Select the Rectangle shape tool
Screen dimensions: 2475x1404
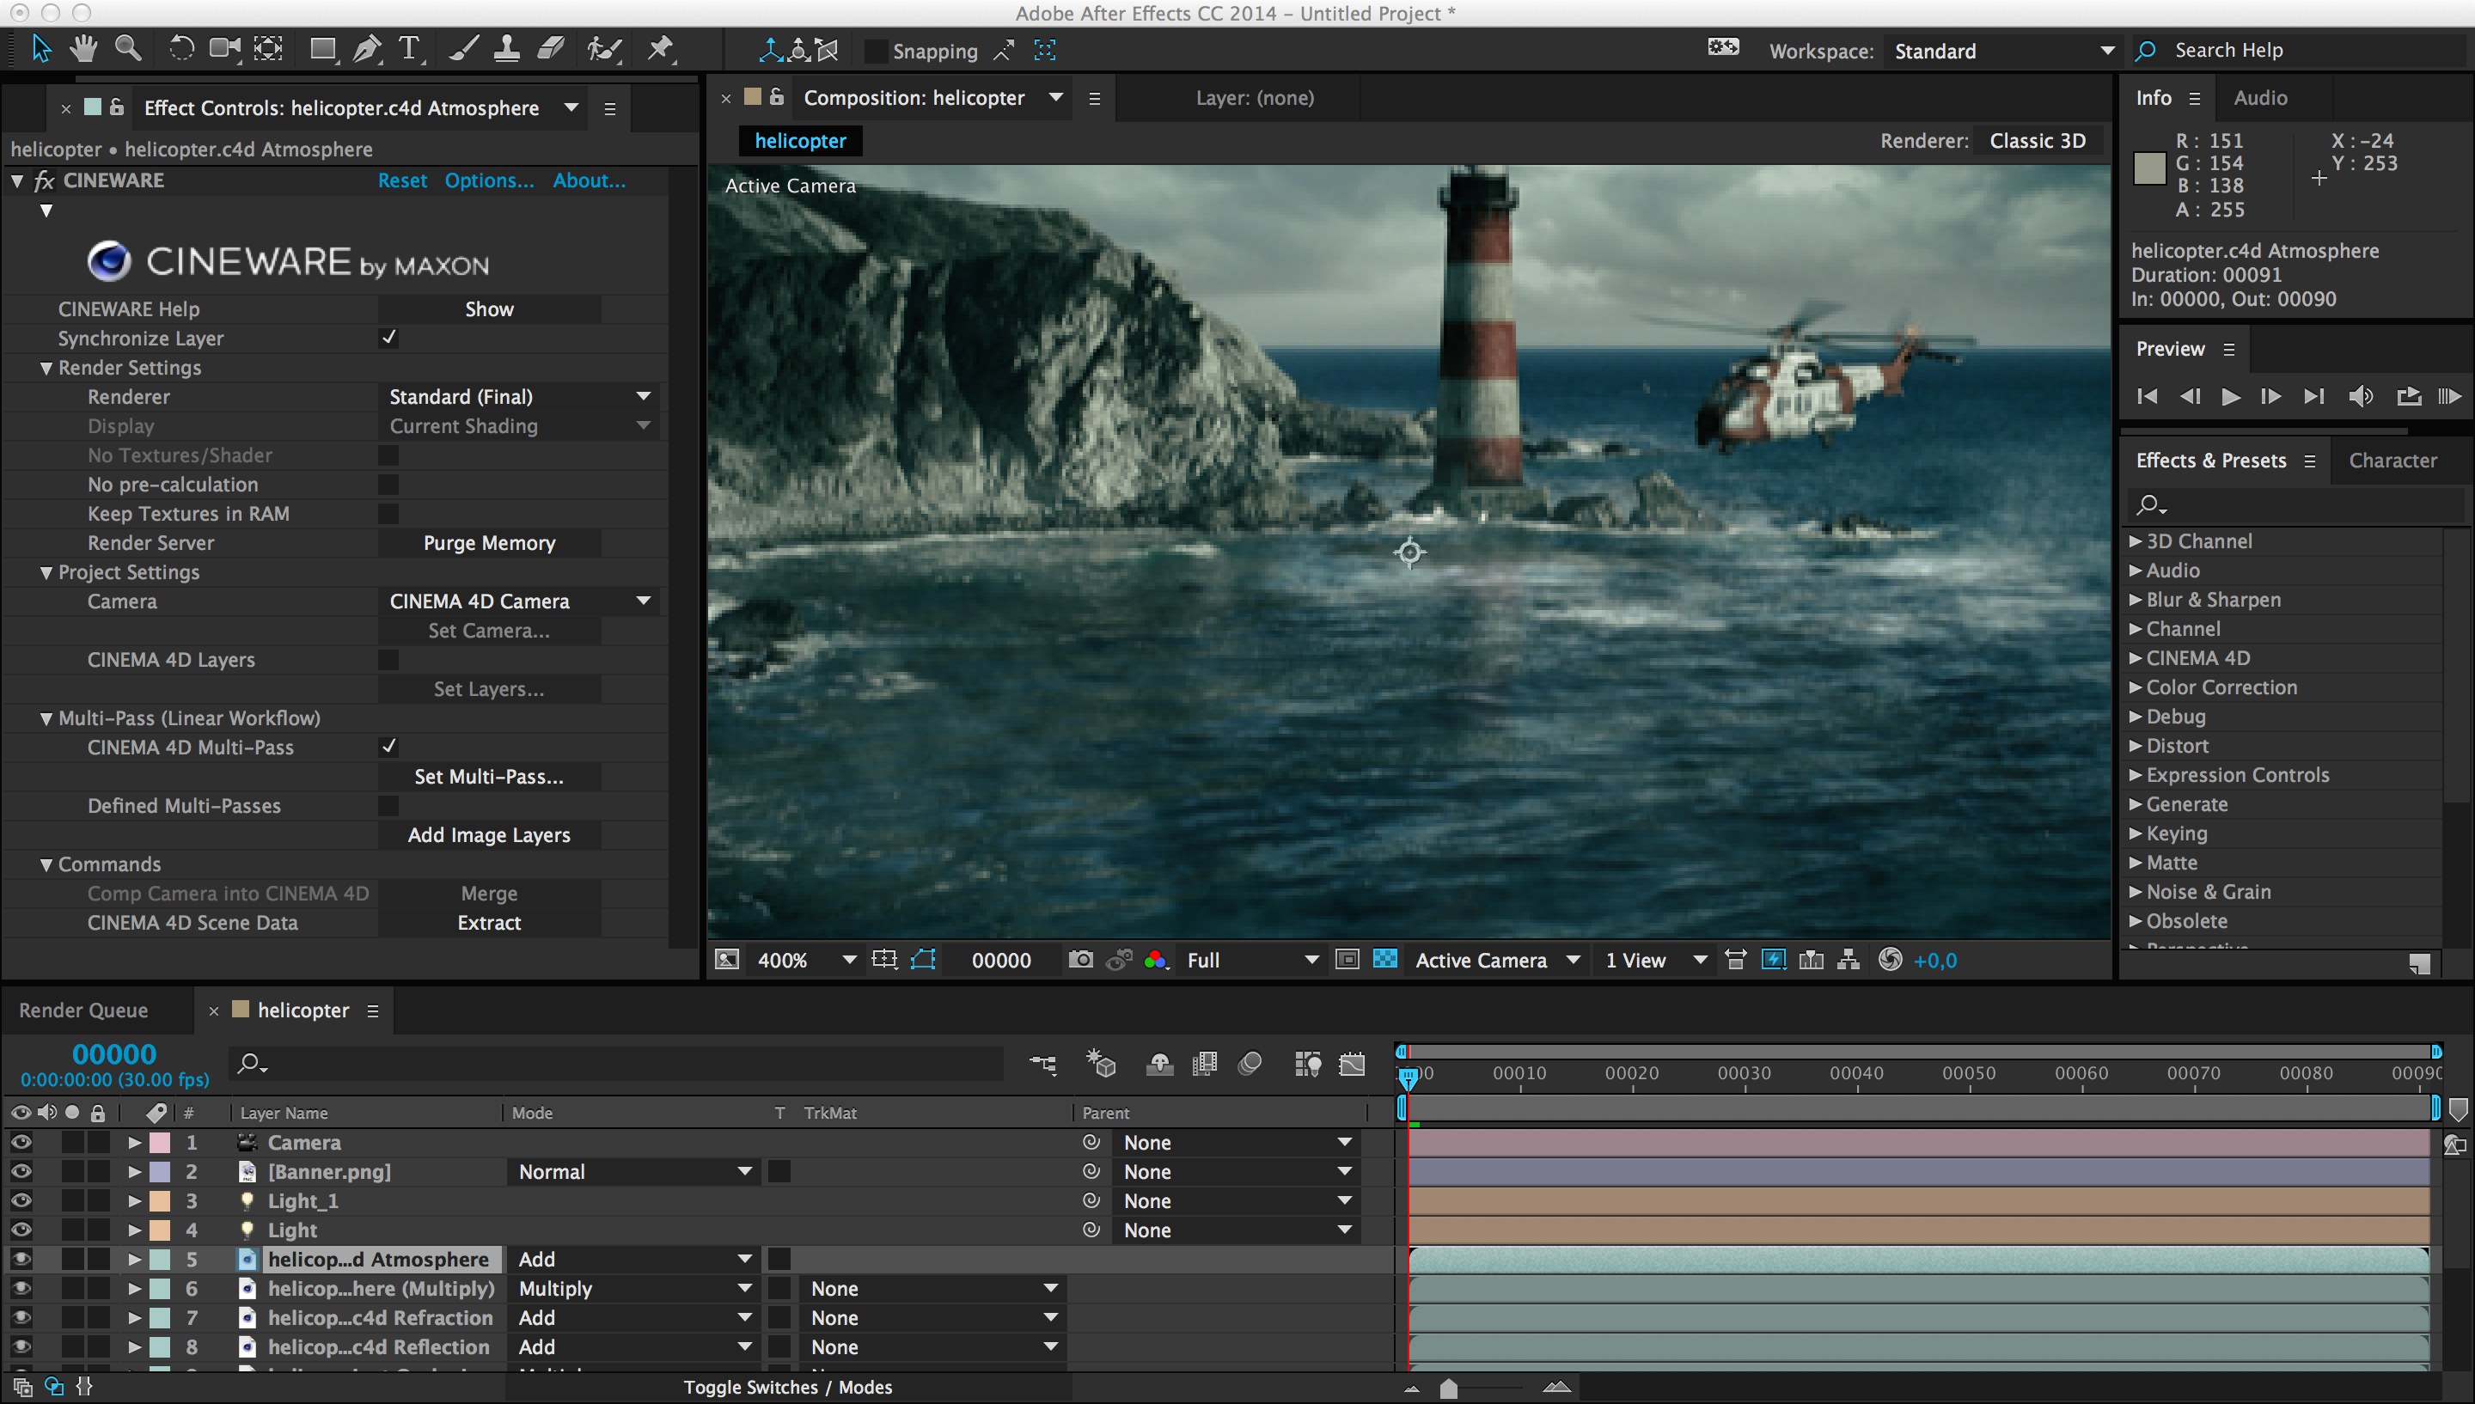click(323, 50)
